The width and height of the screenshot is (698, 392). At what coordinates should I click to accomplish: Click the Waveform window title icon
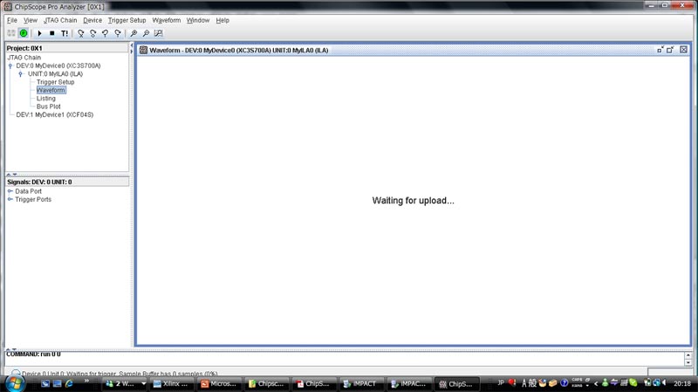(143, 50)
